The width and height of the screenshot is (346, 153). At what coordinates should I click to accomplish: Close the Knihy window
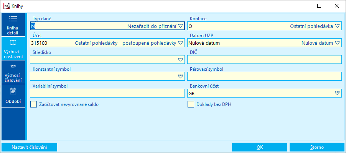click(x=337, y=6)
